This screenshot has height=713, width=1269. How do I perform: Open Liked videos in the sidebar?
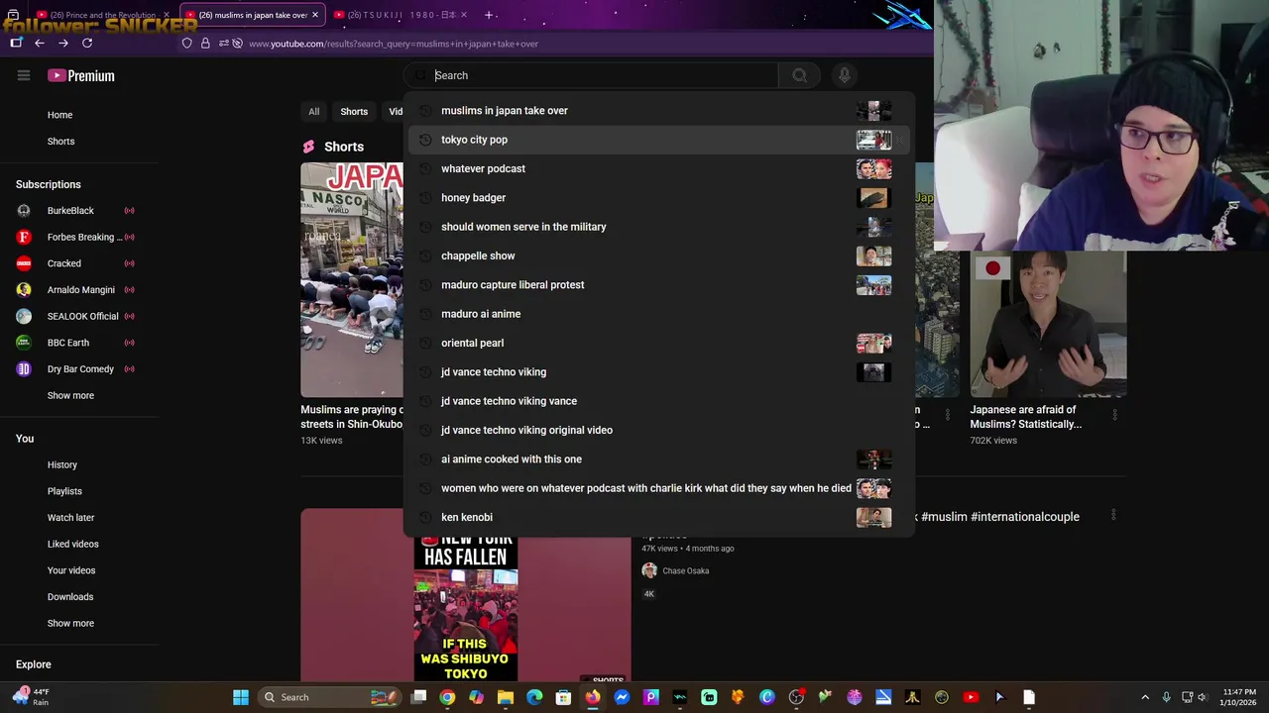coord(72,544)
